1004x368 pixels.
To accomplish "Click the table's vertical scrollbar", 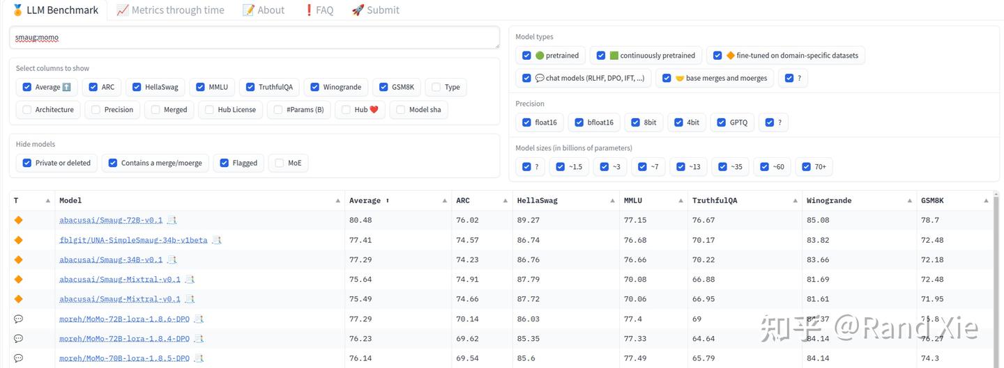I will pos(997,278).
